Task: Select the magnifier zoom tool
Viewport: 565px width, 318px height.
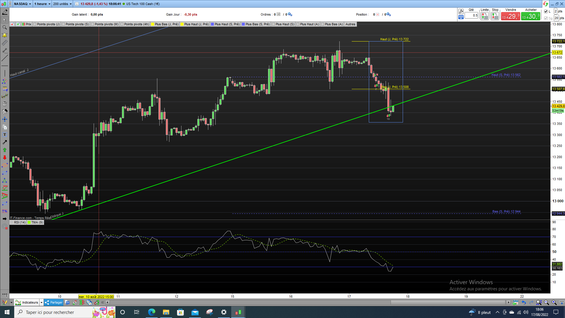Action: tap(5, 27)
